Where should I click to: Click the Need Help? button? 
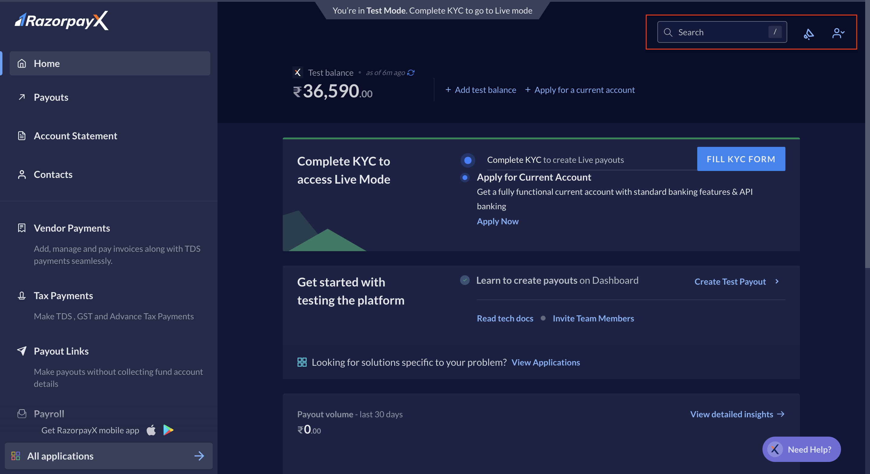[x=801, y=449]
